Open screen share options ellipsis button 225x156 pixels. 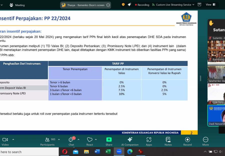click(x=108, y=5)
